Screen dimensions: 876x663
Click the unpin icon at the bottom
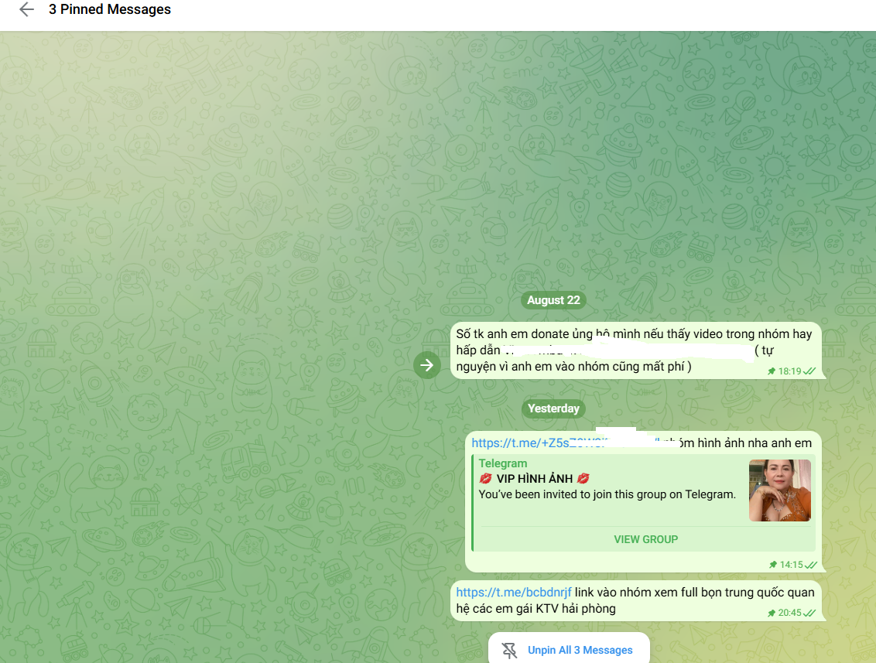click(x=509, y=650)
